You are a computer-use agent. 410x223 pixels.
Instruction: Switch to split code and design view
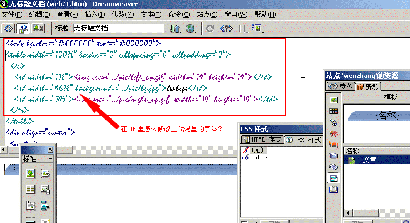click(24, 28)
